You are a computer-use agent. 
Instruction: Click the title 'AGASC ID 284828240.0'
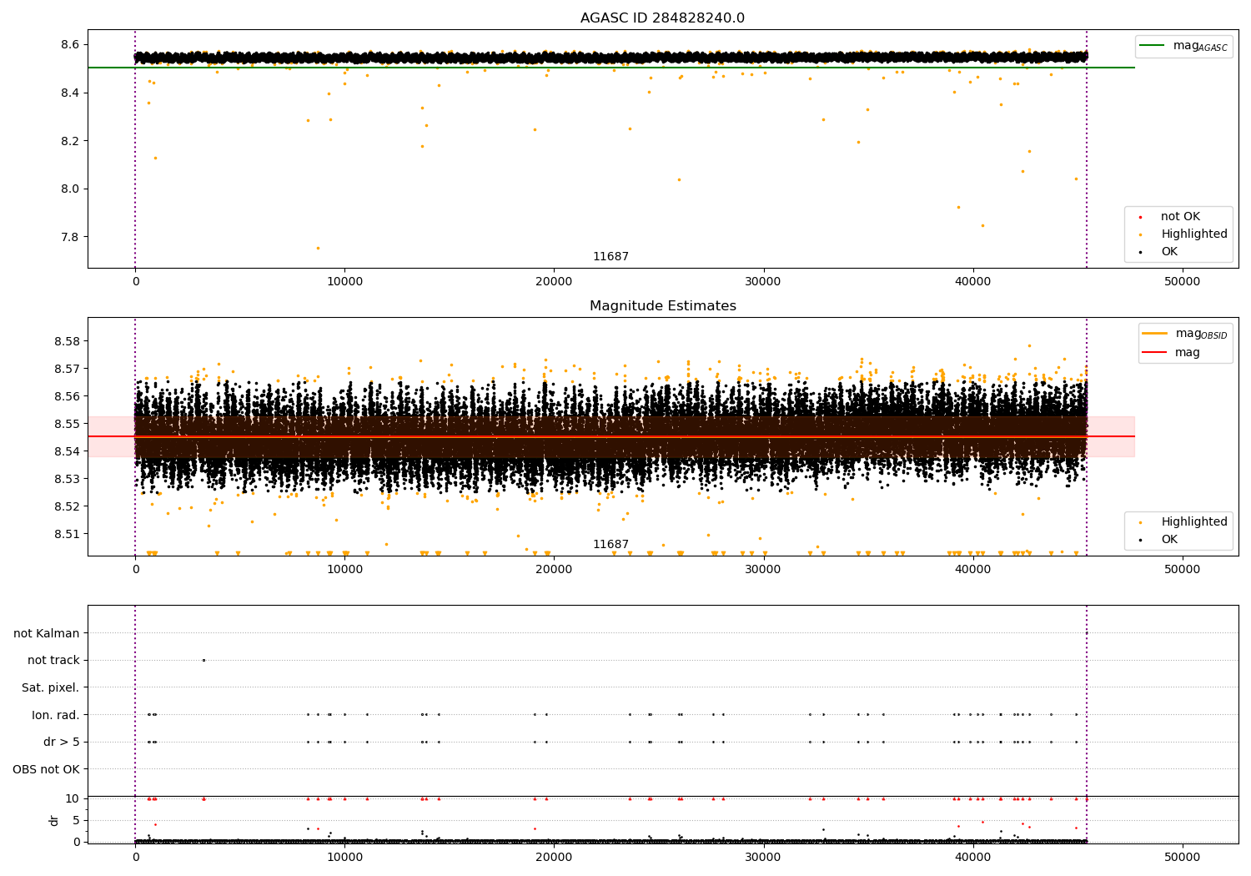(x=662, y=18)
